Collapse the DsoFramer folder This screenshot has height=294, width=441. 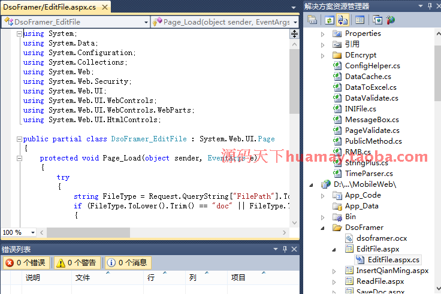322,228
